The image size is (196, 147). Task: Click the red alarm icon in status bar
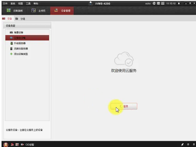click(x=5, y=144)
